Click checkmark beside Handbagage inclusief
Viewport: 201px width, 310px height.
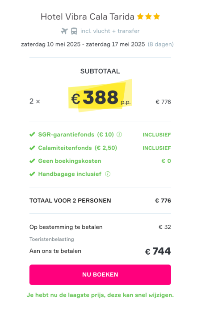pyautogui.click(x=32, y=174)
